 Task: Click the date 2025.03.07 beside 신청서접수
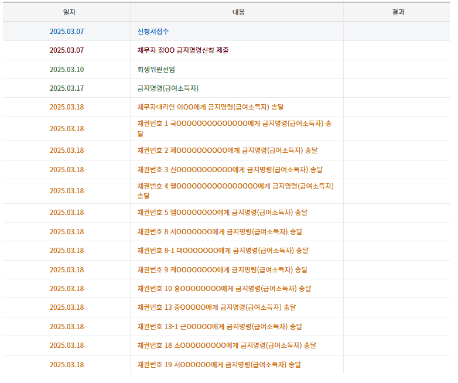click(x=67, y=32)
